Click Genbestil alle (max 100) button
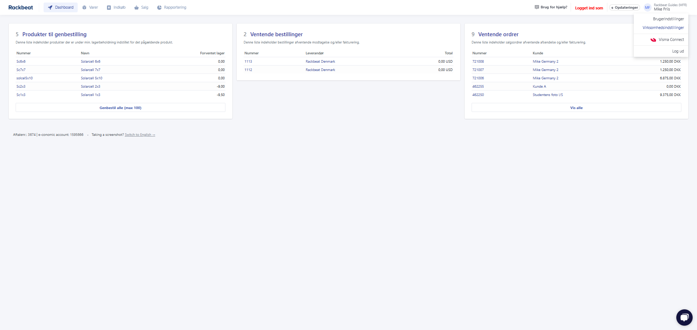This screenshot has width=697, height=330. [x=121, y=108]
